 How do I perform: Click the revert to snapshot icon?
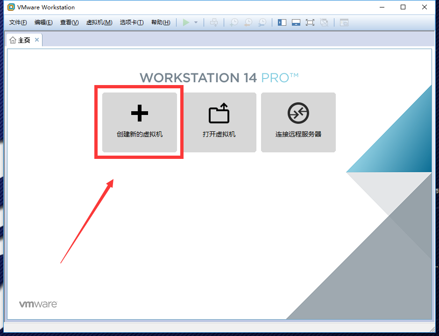tap(248, 22)
